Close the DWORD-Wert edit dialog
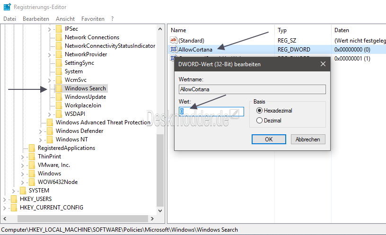The image size is (386, 235). (323, 64)
